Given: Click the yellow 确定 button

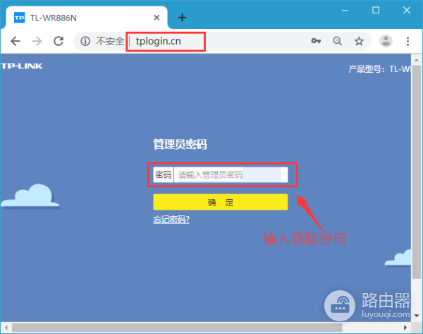Looking at the screenshot, I should 221,202.
